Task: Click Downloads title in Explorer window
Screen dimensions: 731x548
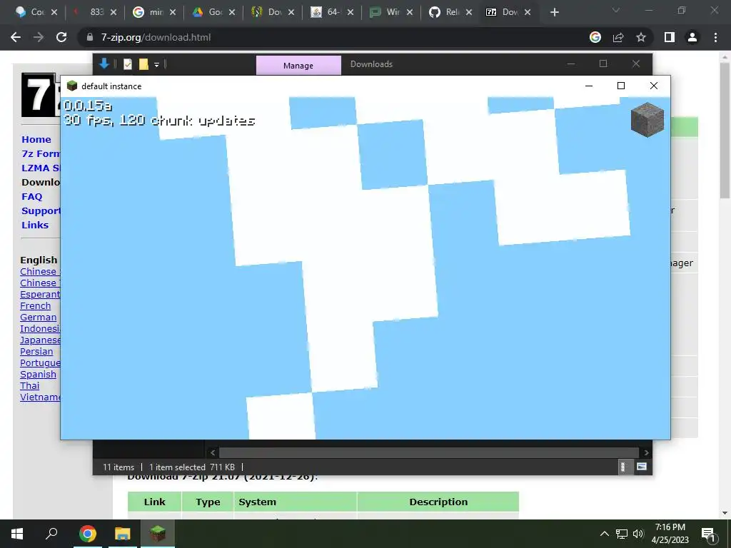Action: pyautogui.click(x=371, y=64)
